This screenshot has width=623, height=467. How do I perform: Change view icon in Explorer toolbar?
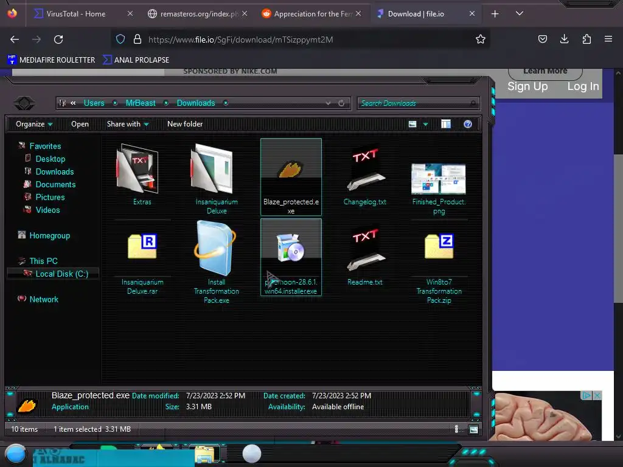point(412,124)
